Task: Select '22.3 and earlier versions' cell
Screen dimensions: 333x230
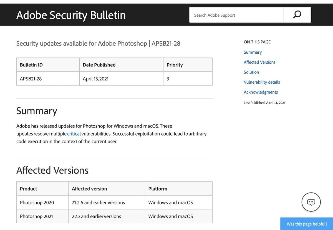Action: click(x=107, y=216)
